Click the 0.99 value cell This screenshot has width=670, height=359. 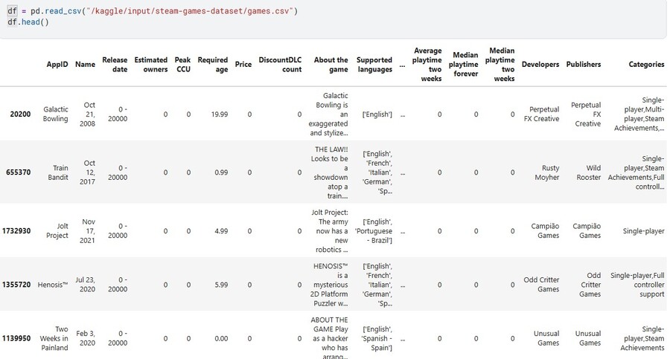221,172
